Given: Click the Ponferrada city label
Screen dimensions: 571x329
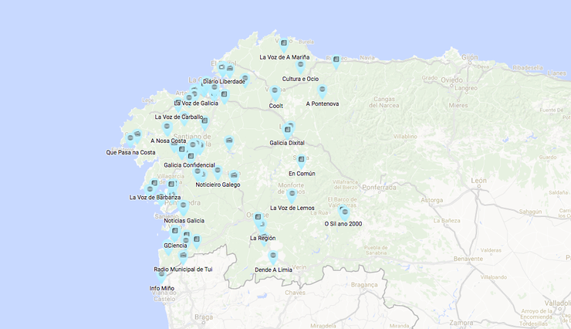Looking at the screenshot, I should pyautogui.click(x=379, y=188).
